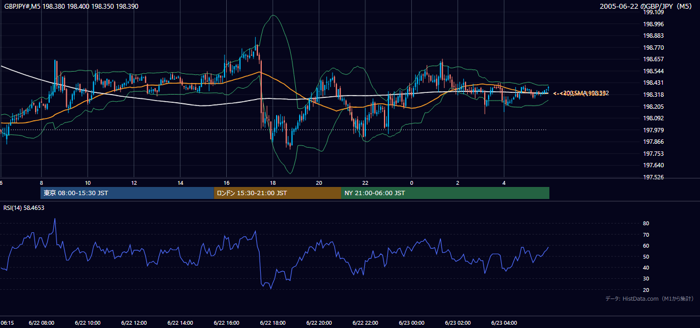Click the 6/23 00:00 time axis label

pyautogui.click(x=412, y=323)
